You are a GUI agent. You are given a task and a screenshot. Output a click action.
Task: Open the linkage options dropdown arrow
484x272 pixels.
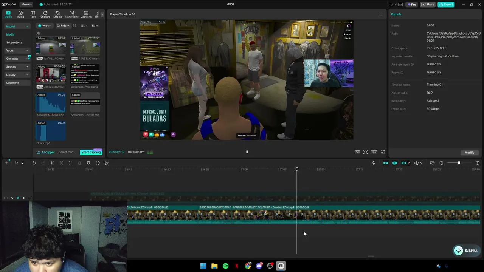pyautogui.click(x=409, y=163)
